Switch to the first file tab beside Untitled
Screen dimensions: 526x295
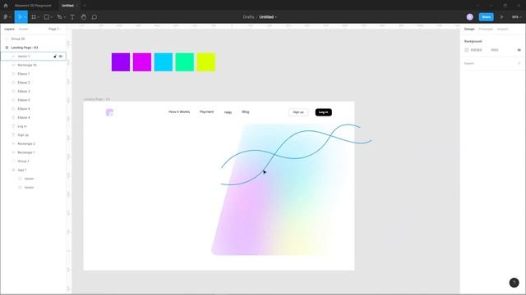pos(33,6)
